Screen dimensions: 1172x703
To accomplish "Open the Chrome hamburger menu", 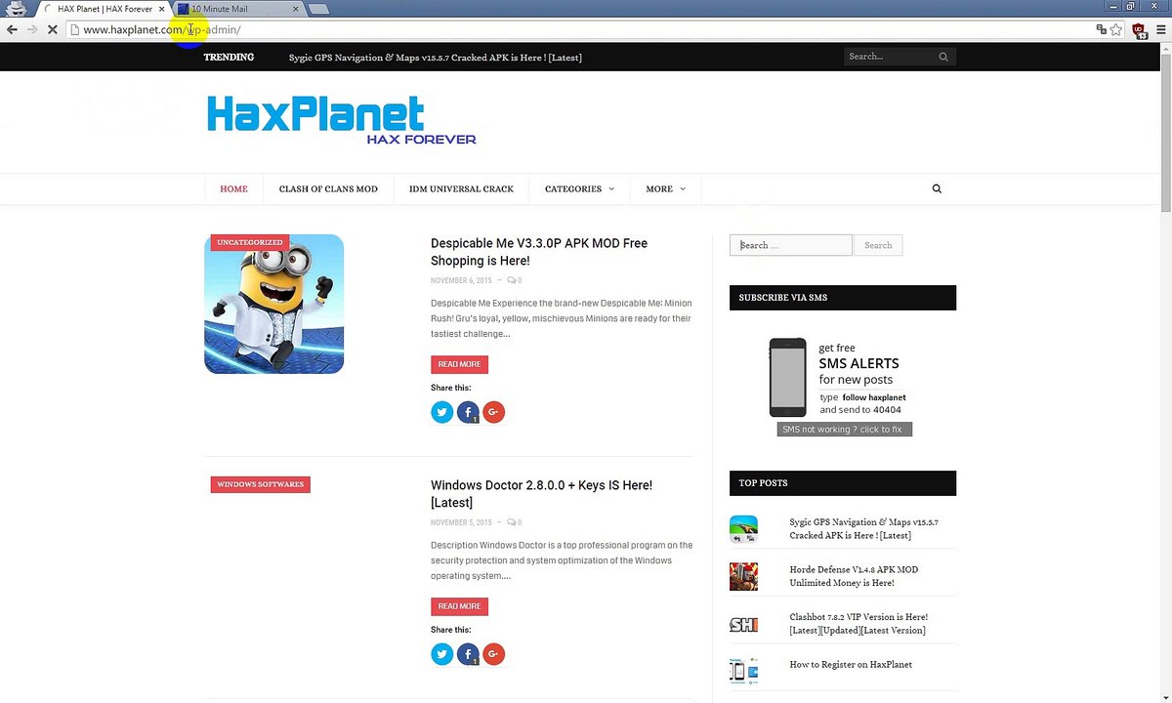I will click(1159, 30).
